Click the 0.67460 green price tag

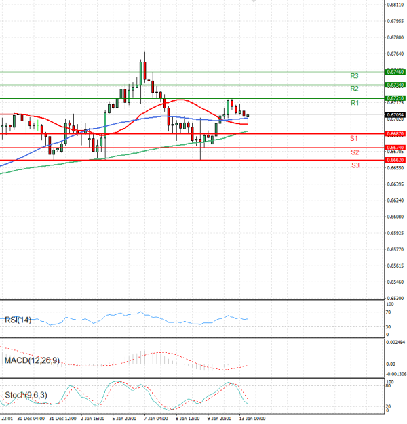[x=395, y=71]
